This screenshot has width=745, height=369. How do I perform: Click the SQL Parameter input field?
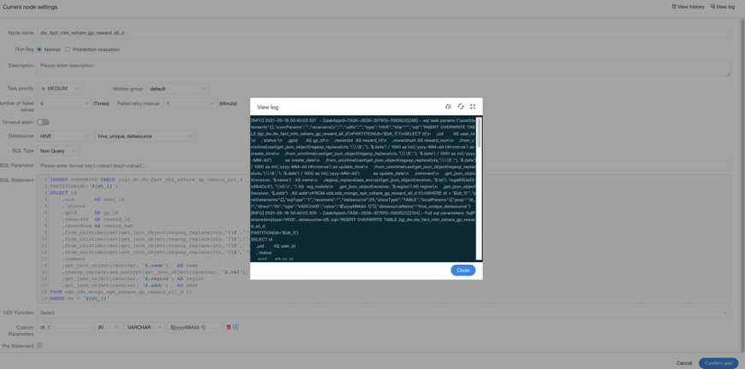(384, 166)
